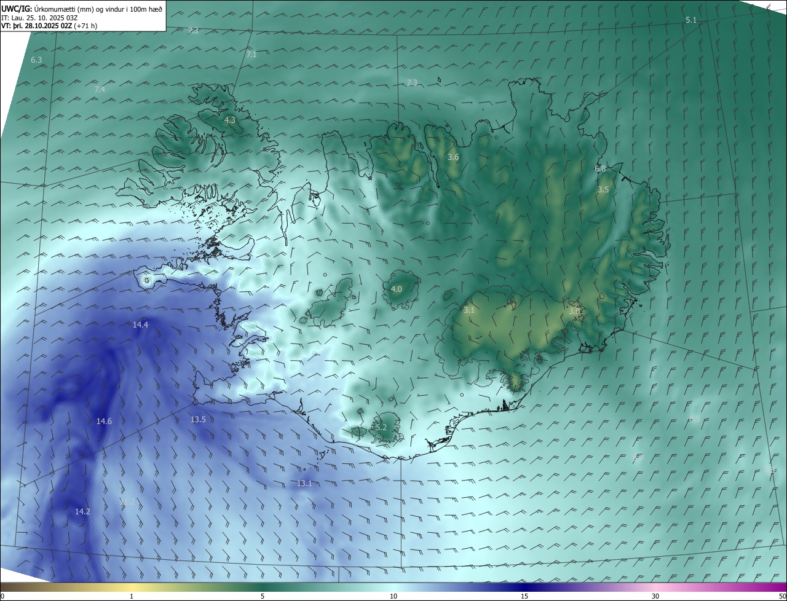Click the 4.0 label on the glacier
Image resolution: width=787 pixels, height=601 pixels.
397,289
